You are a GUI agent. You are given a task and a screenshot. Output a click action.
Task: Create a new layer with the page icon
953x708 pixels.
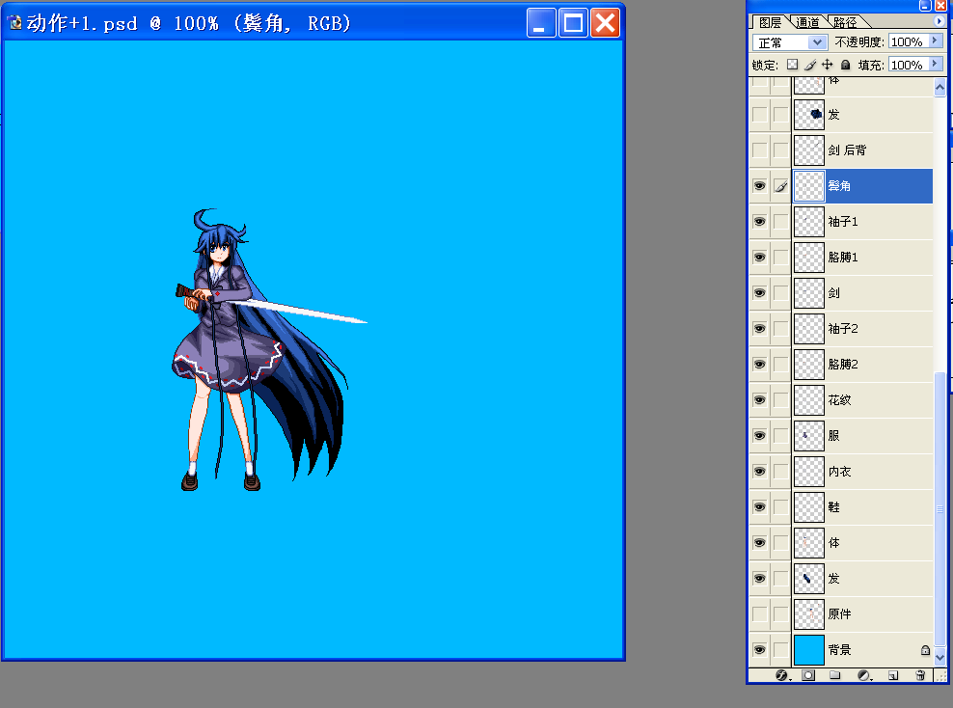(x=893, y=675)
